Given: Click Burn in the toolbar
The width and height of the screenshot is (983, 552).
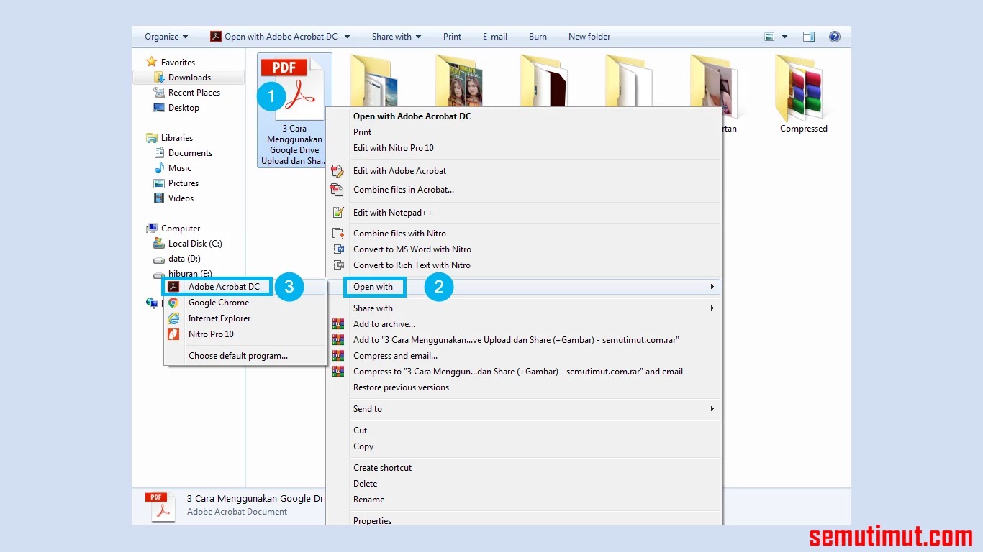Looking at the screenshot, I should [538, 37].
